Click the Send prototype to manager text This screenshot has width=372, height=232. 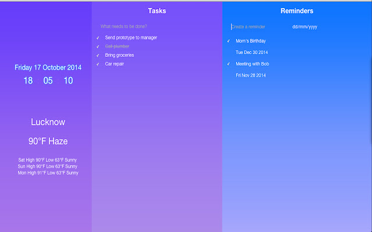click(x=131, y=38)
